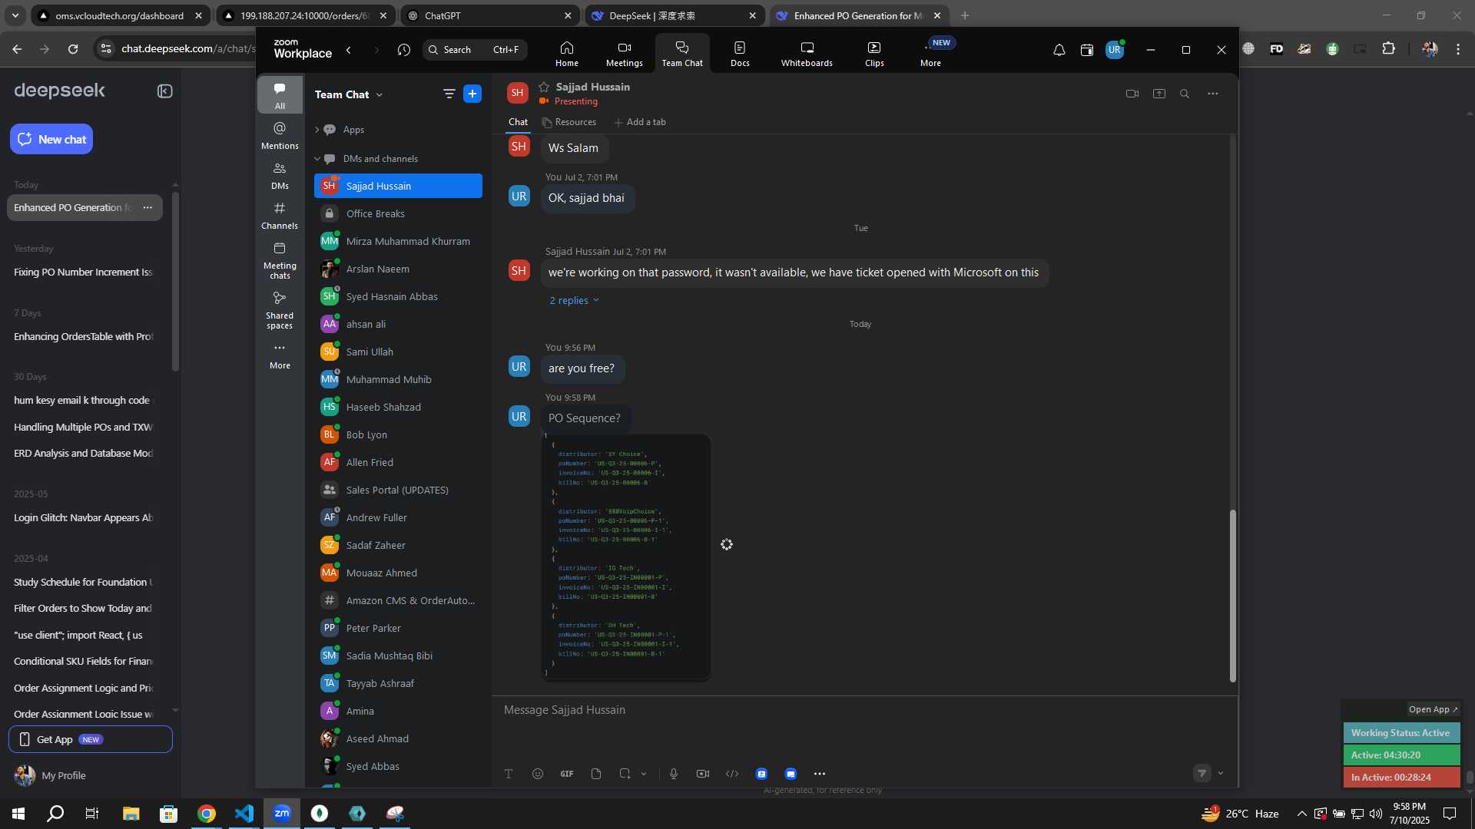Record video message icon
Screen dimensions: 1475x829
(x=703, y=774)
